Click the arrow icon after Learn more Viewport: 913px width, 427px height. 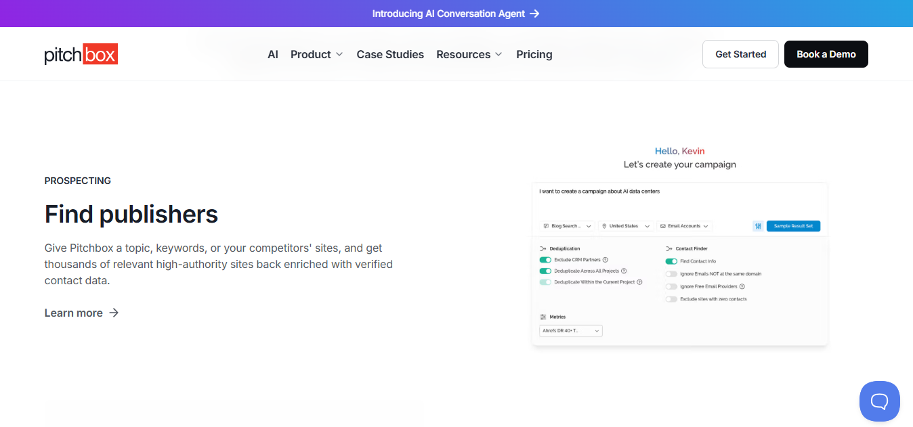pos(114,313)
